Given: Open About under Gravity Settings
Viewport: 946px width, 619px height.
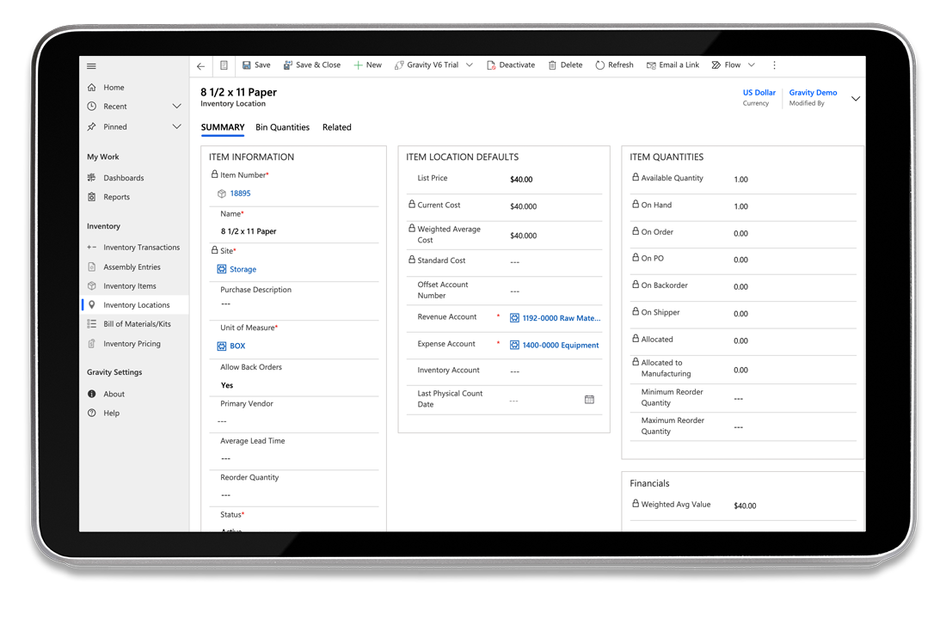Looking at the screenshot, I should tap(114, 394).
